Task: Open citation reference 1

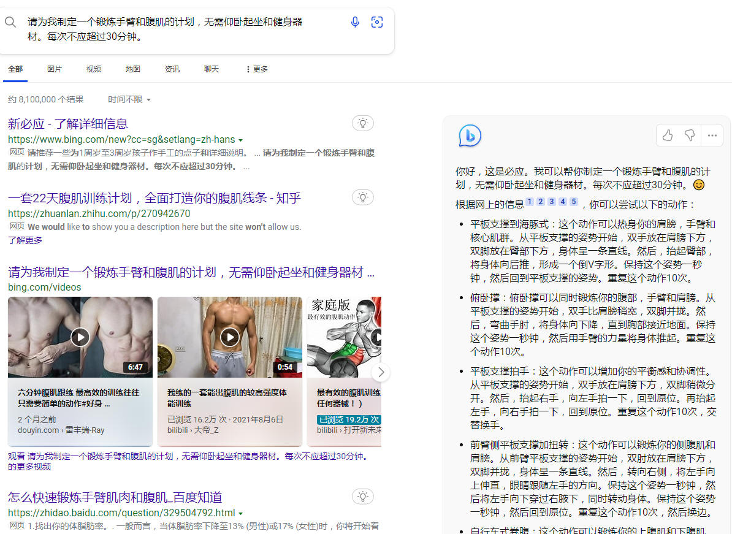Action: point(530,202)
